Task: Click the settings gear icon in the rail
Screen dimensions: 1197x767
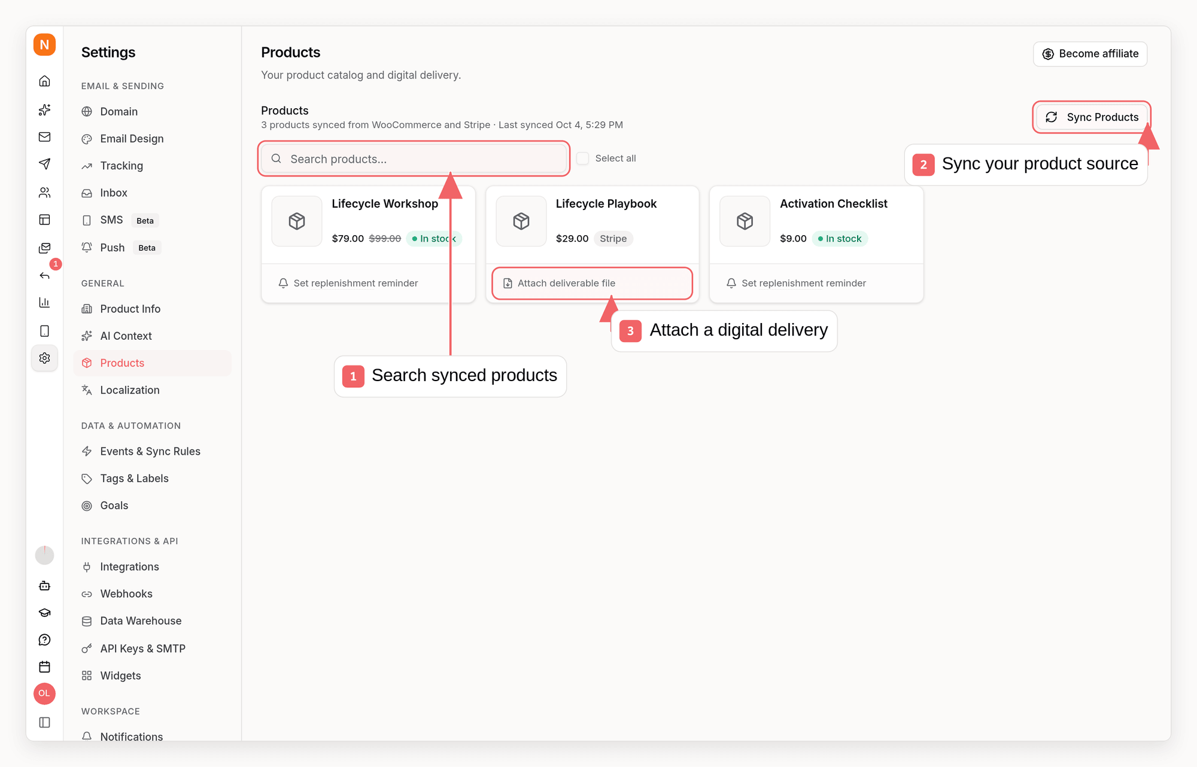Action: pyautogui.click(x=44, y=358)
